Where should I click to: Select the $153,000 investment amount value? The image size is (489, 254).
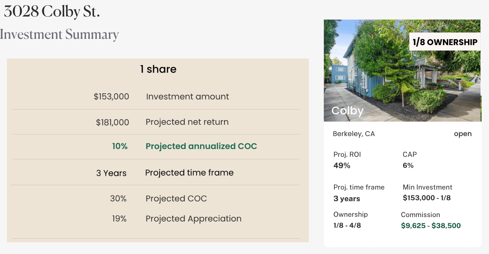point(111,97)
